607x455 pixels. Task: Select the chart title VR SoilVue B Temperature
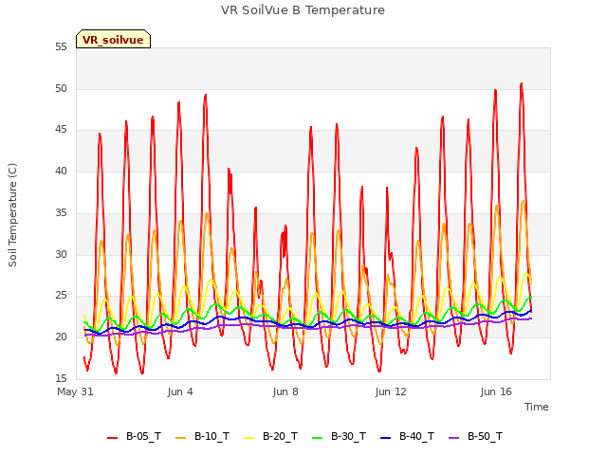click(303, 10)
